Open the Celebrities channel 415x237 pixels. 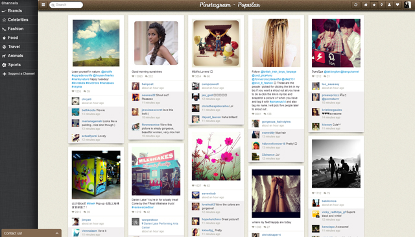coord(19,20)
